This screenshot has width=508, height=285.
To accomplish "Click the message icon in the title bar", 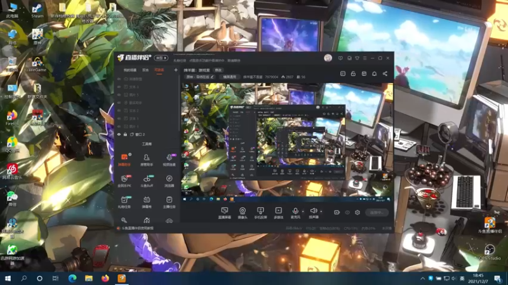I will (340, 58).
